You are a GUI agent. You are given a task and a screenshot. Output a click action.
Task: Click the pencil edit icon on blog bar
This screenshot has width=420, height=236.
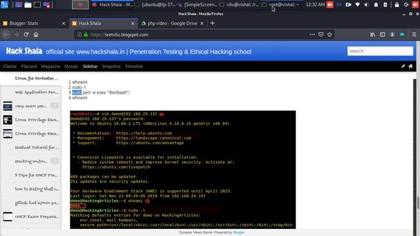click(x=403, y=66)
